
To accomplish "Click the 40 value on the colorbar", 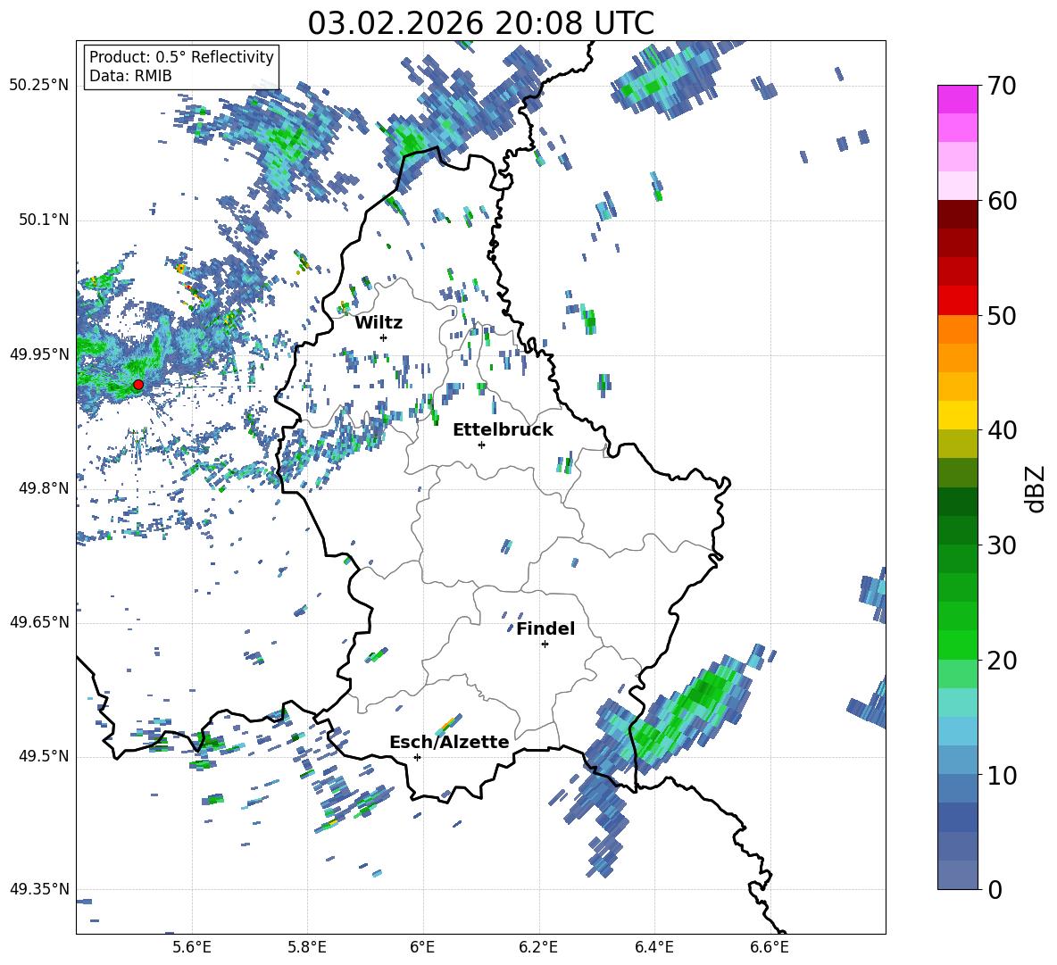I will [1002, 430].
